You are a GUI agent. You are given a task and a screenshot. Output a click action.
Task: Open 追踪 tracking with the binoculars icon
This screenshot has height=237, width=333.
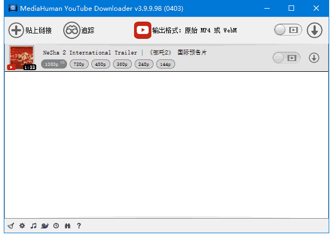click(71, 30)
